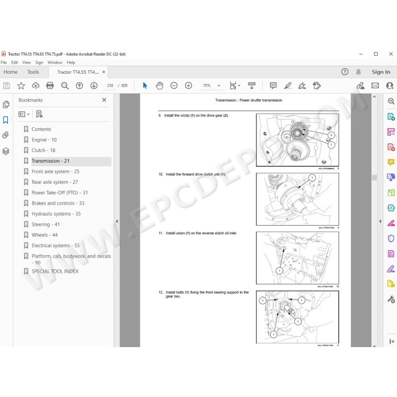Click the vertical scrollbar thumb
The image size is (397, 397).
point(374,178)
